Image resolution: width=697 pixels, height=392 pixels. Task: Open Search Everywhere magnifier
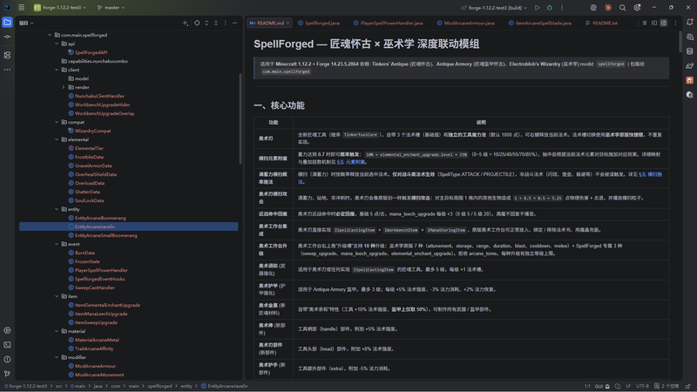pyautogui.click(x=622, y=8)
